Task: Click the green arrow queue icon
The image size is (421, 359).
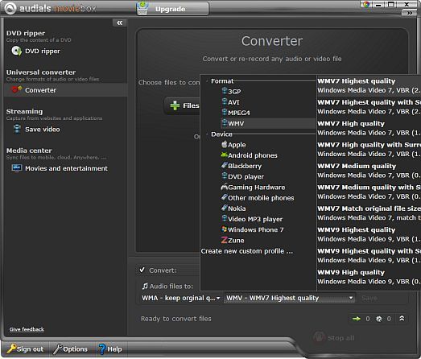Action: pyautogui.click(x=357, y=319)
